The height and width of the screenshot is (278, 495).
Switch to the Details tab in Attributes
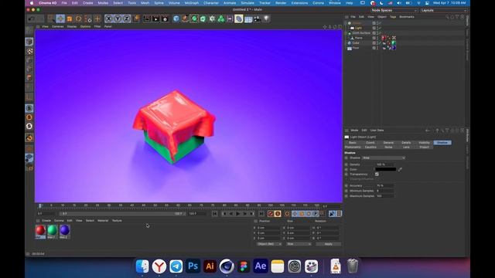tap(406, 143)
